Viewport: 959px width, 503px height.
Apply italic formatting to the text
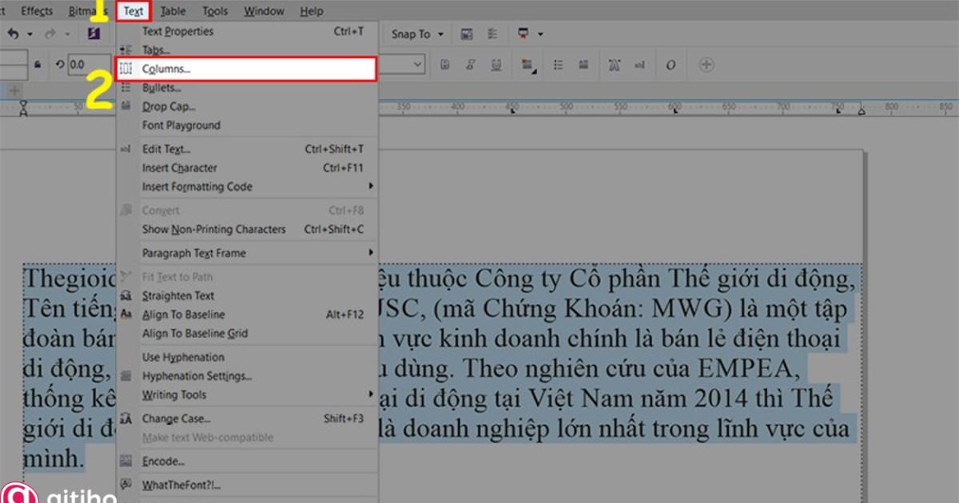tap(469, 64)
